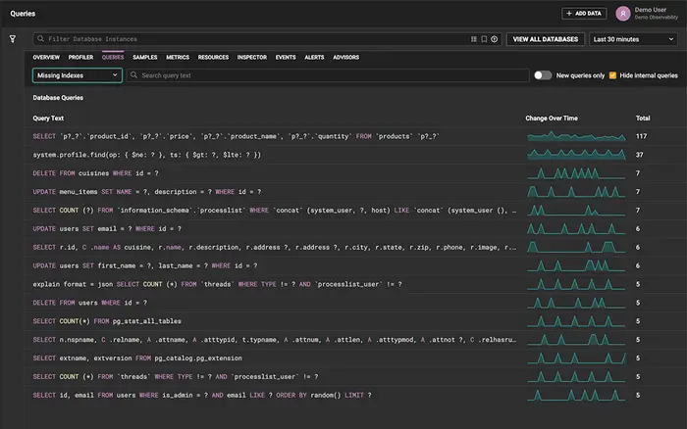Click the Add Data button

pos(584,14)
